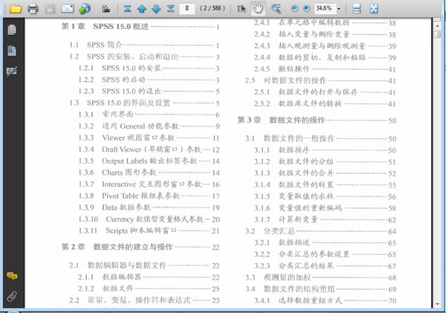
Task: Go to the next page arrow
Action: pos(156,9)
